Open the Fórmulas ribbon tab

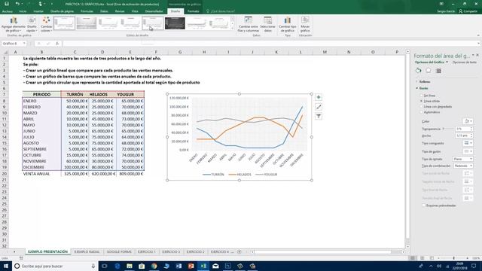[87, 11]
